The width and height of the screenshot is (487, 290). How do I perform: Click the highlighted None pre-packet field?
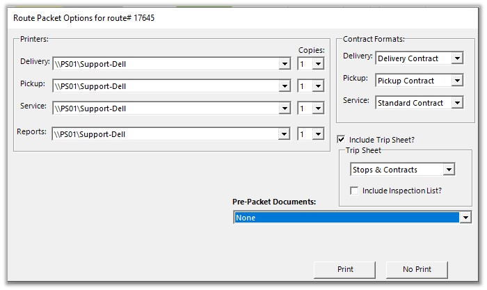pyautogui.click(x=346, y=218)
